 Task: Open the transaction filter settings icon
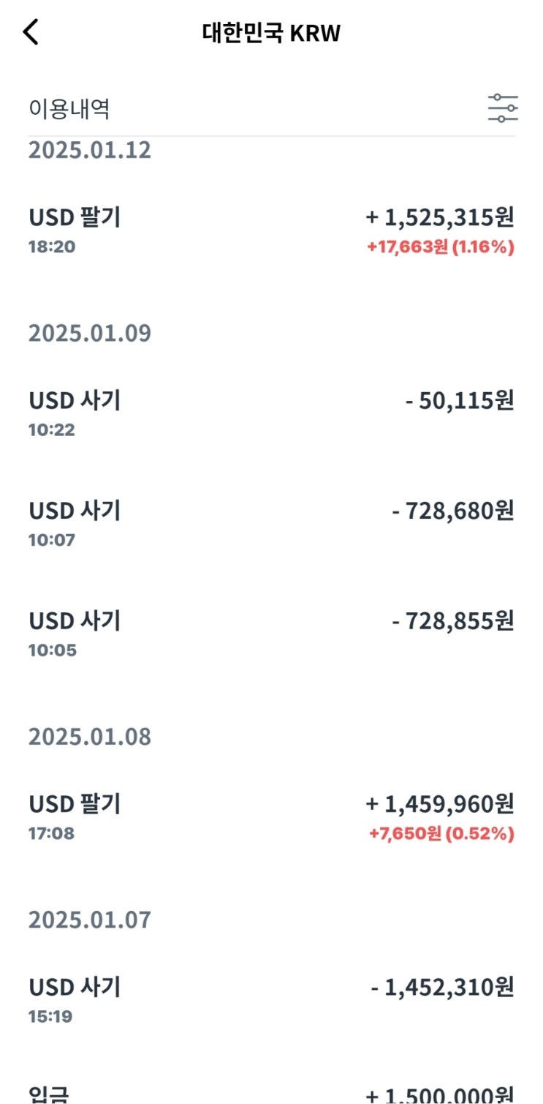click(x=503, y=108)
